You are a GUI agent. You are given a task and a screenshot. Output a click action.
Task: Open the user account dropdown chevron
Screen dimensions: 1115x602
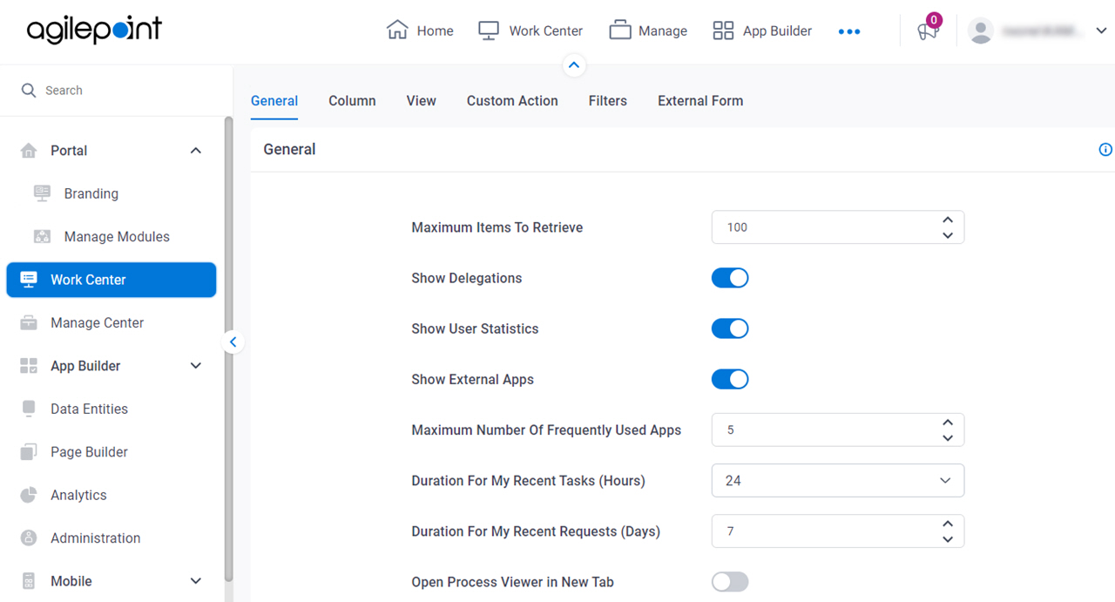1100,31
